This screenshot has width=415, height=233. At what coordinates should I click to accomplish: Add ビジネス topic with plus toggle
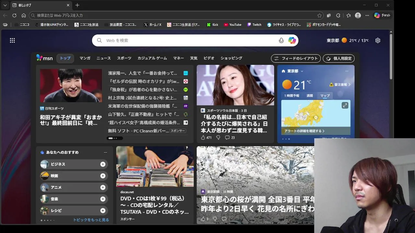(103, 164)
